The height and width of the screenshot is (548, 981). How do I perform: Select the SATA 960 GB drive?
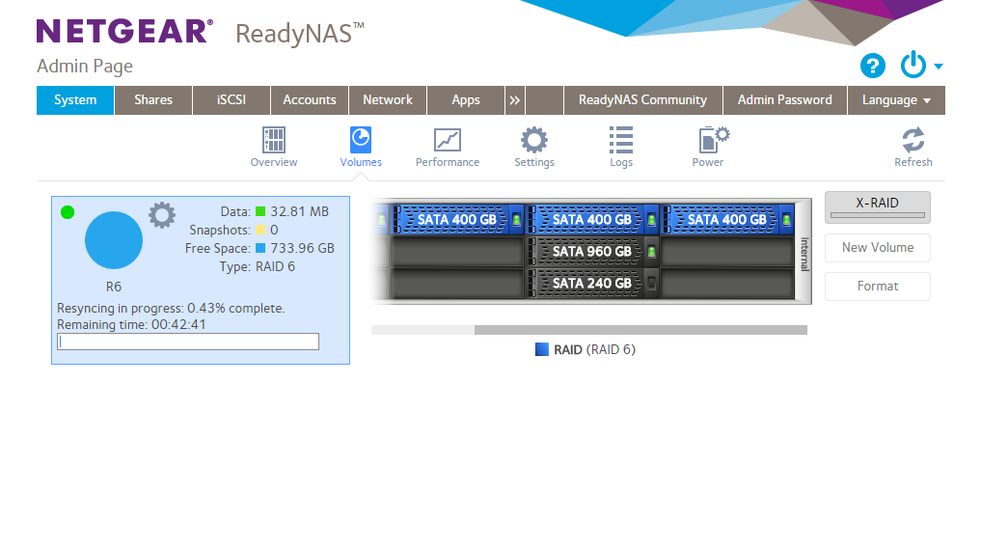click(x=592, y=252)
